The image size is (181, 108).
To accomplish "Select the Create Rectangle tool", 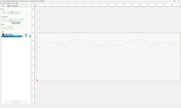I will pyautogui.click(x=7, y=20).
